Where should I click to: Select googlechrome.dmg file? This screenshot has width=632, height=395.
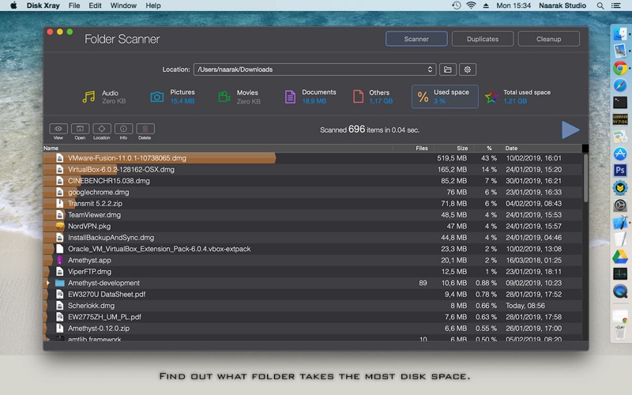[312, 192]
